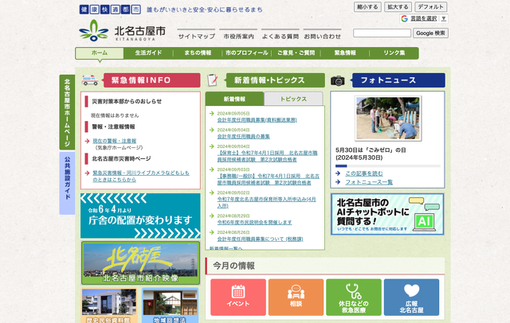The height and width of the screenshot is (323, 510).
Task: Expand the 市のプロフィール navigation menu
Action: pyautogui.click(x=247, y=53)
